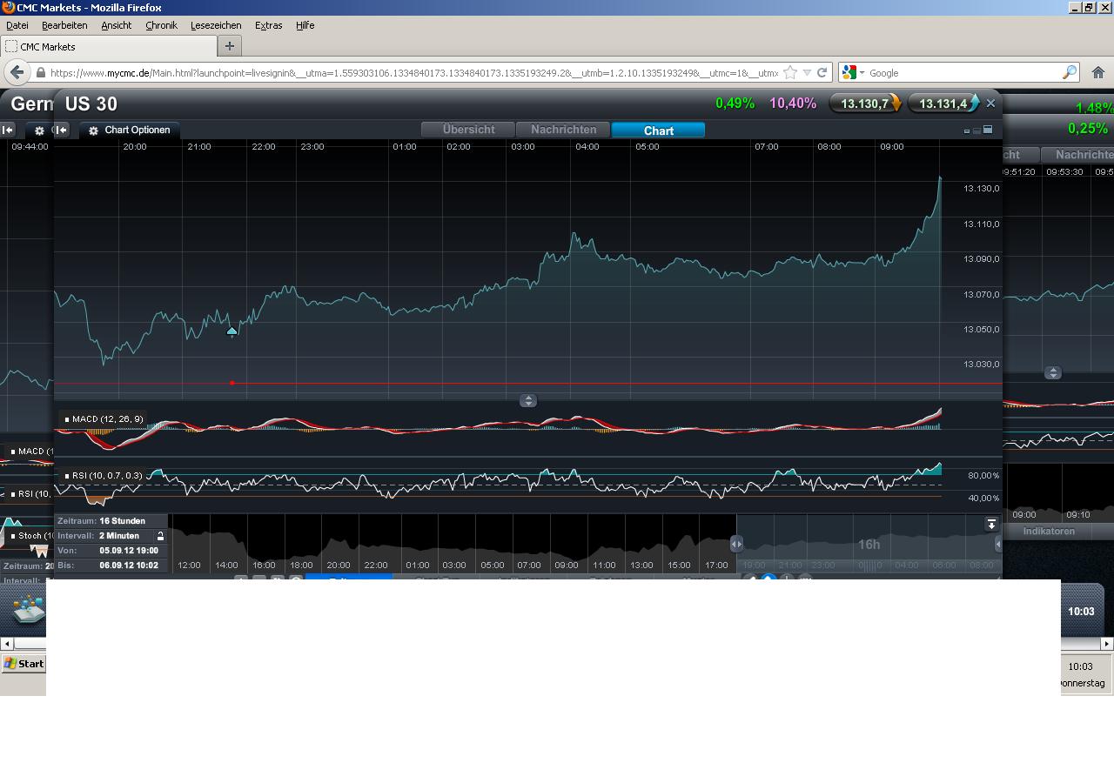The width and height of the screenshot is (1114, 783).
Task: Open the Google search engine dropdown
Action: 854,73
